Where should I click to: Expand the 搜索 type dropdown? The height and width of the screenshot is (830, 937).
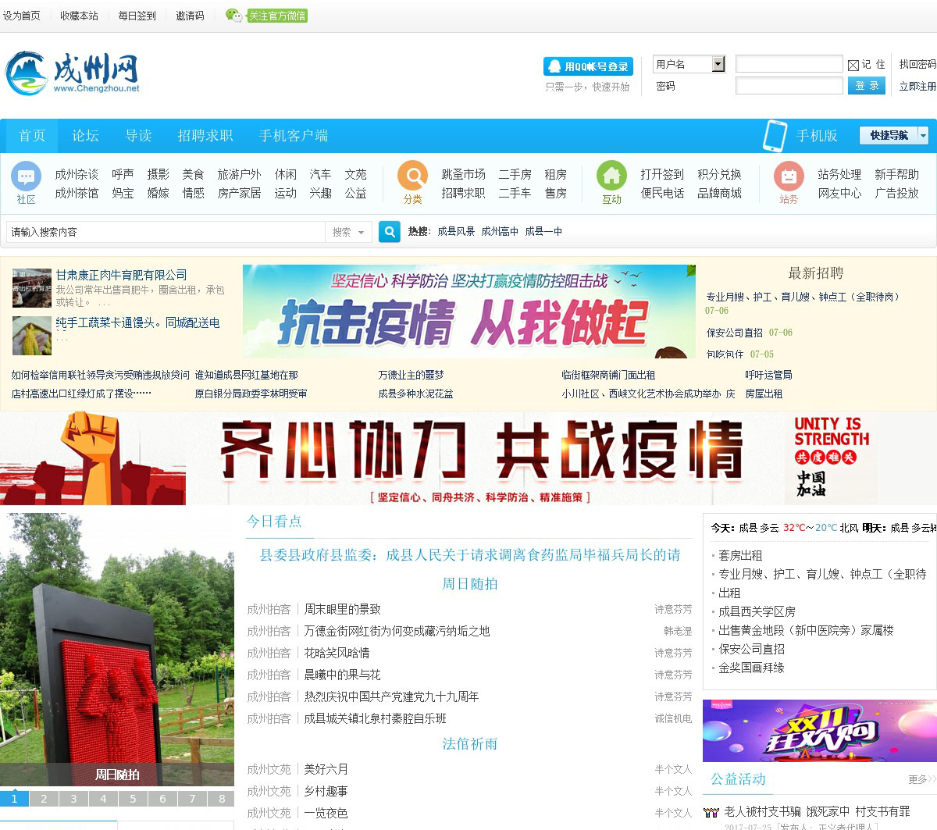click(x=348, y=232)
